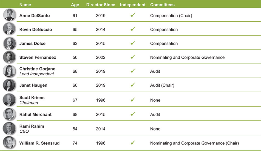This screenshot has width=261, height=151.
Task: Click Steven Fernandez's headshot
Action: [x=9, y=57]
